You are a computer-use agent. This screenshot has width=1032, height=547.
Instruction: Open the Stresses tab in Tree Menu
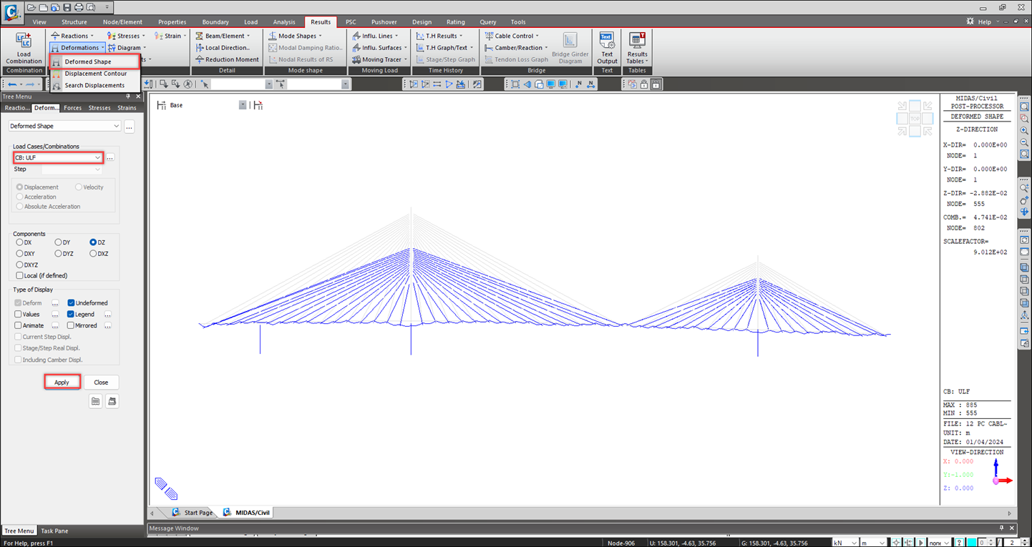pyautogui.click(x=99, y=108)
